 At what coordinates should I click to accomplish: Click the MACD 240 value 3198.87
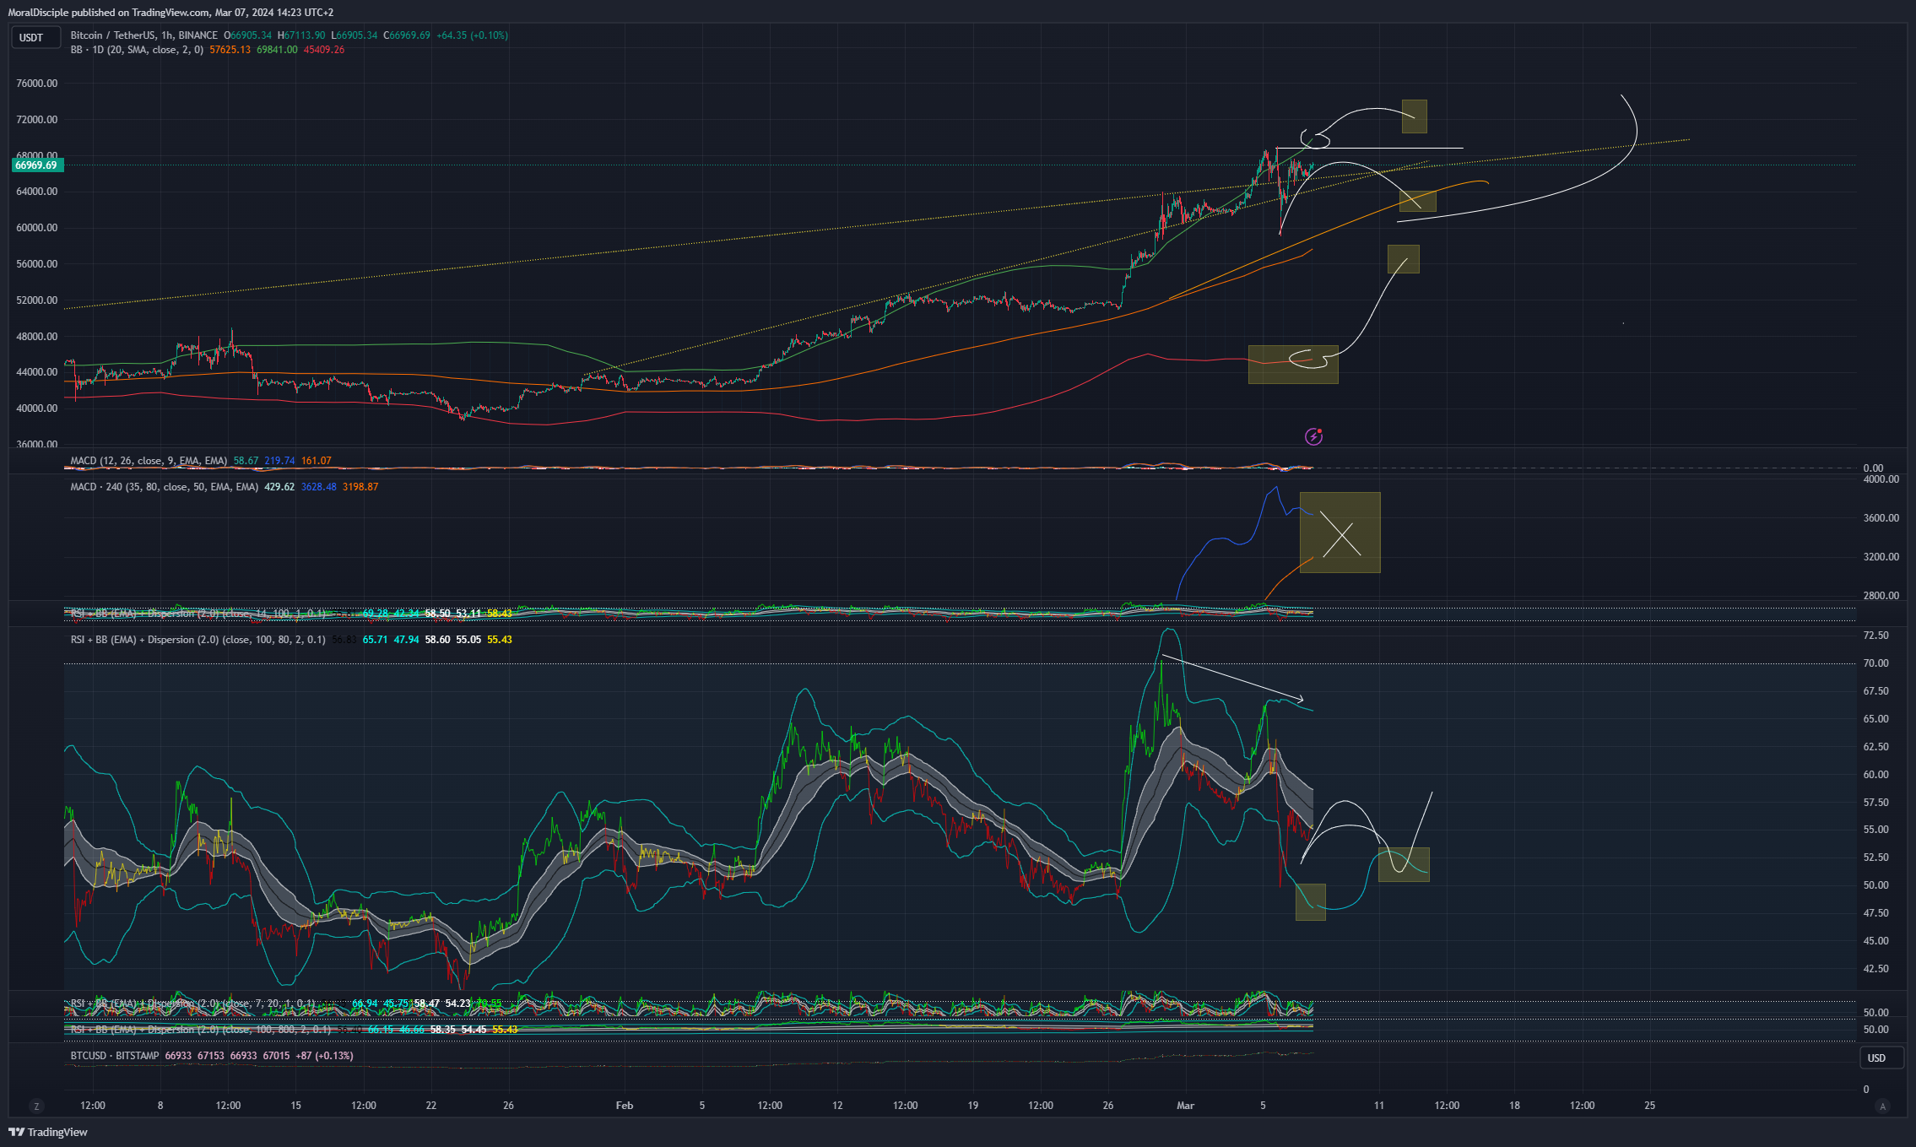360,487
